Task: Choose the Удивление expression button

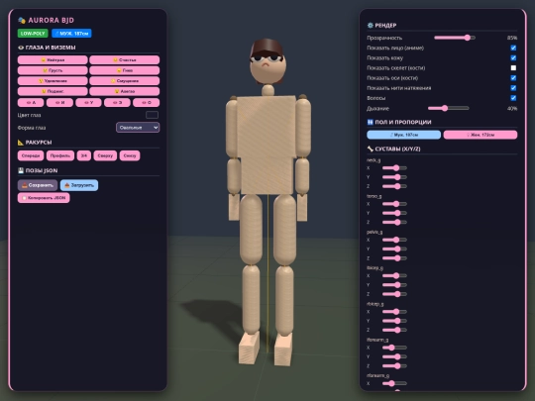Action: click(x=53, y=81)
